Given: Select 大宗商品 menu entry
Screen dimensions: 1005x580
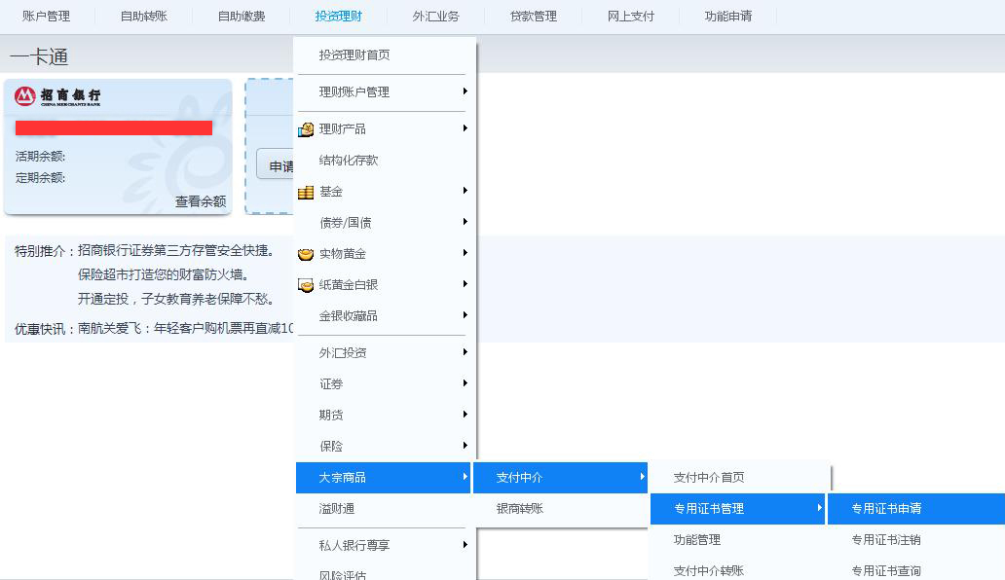Looking at the screenshot, I should 384,478.
